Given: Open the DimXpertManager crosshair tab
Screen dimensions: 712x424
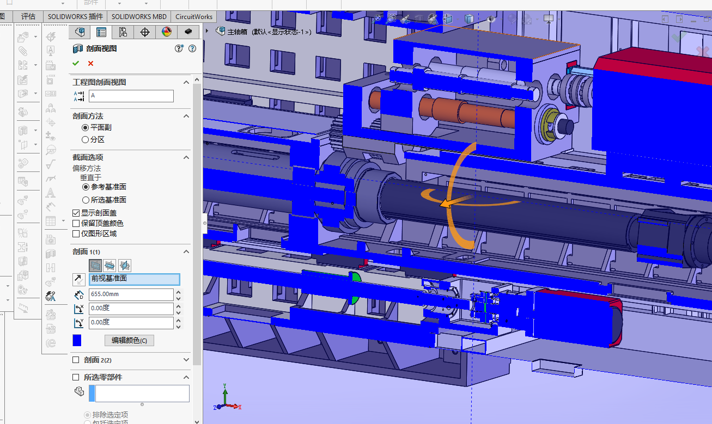Looking at the screenshot, I should [x=145, y=32].
